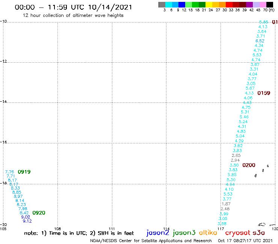Select wave height value 7.71
The width and height of the screenshot is (278, 244).
[11, 176]
